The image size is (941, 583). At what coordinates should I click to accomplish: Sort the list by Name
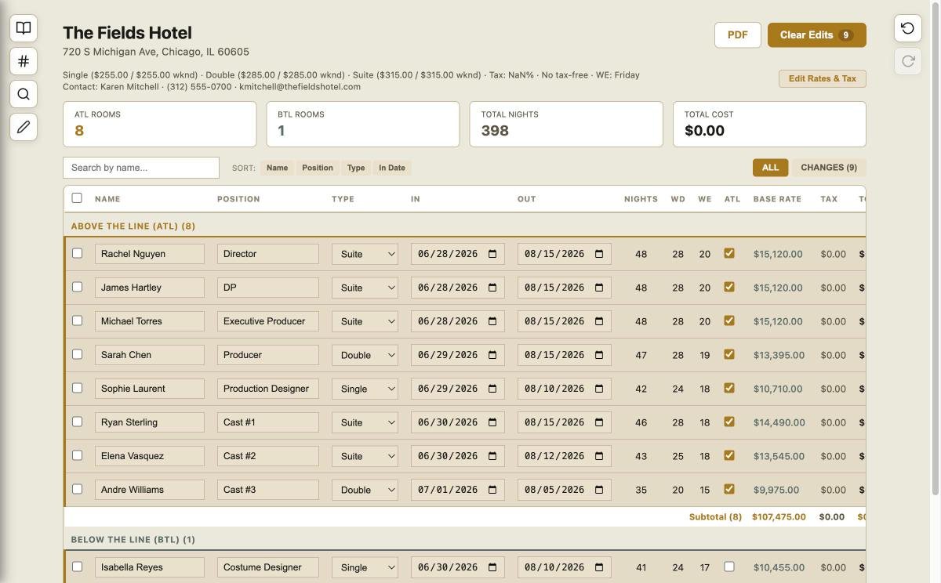point(277,168)
